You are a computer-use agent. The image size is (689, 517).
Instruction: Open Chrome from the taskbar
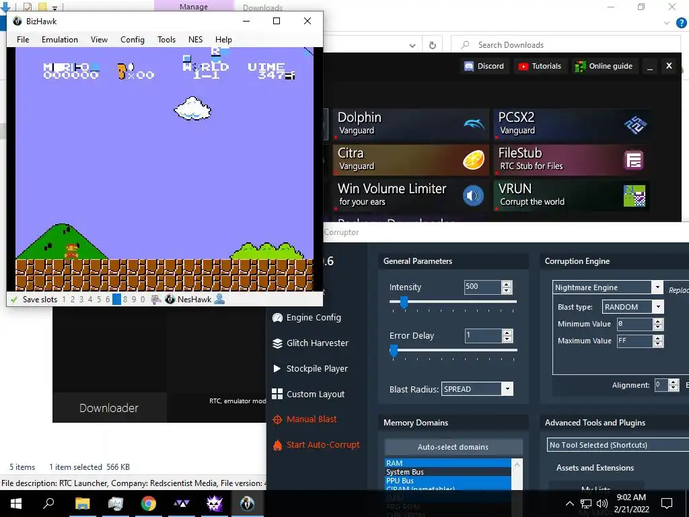(149, 504)
